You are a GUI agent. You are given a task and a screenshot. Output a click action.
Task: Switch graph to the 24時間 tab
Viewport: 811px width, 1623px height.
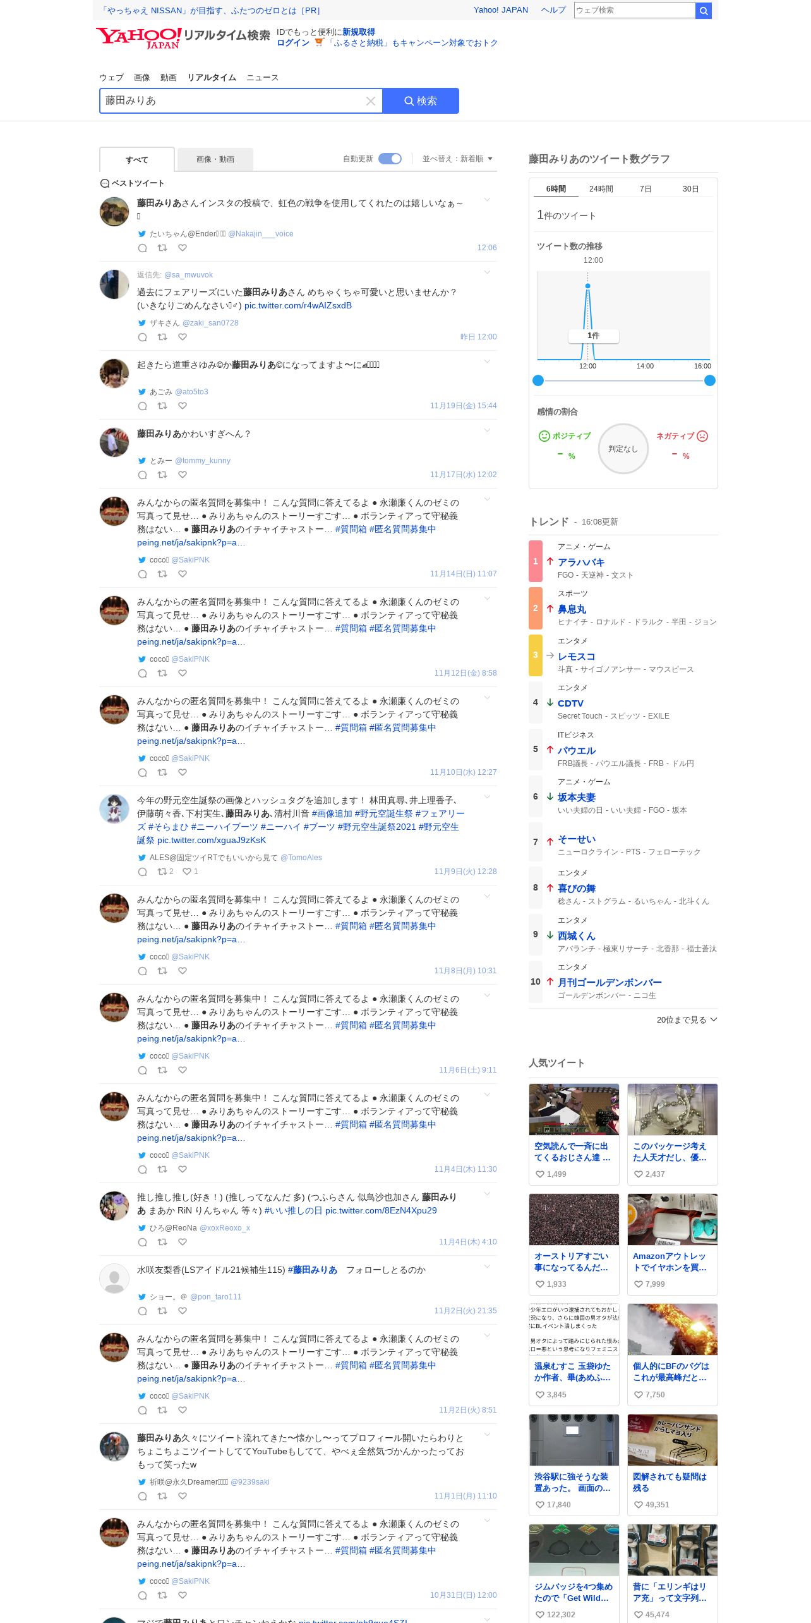click(x=601, y=189)
